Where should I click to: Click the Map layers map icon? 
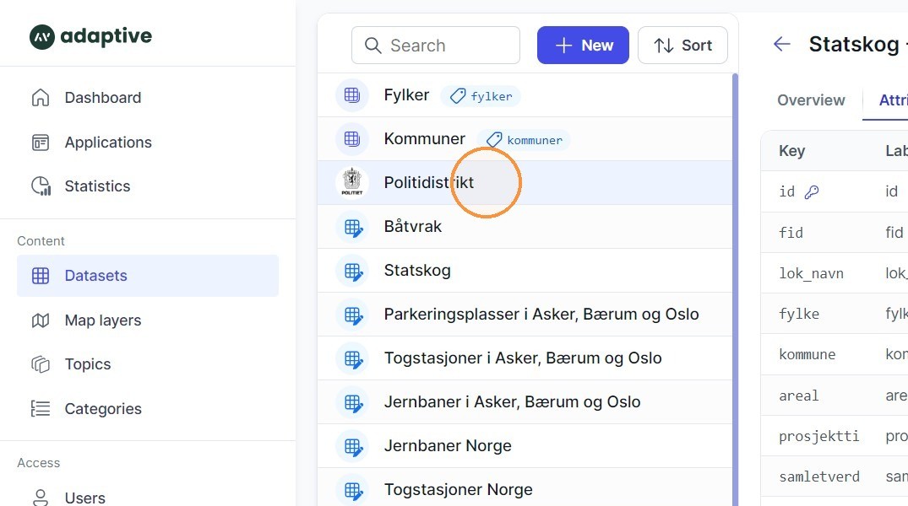[x=41, y=320]
